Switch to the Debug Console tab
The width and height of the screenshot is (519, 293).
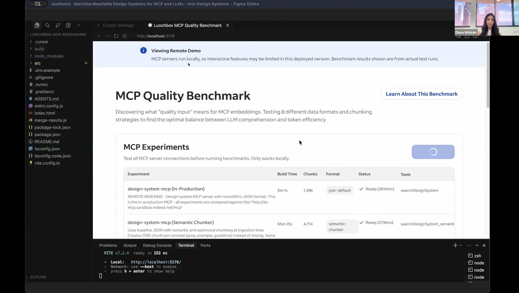[x=157, y=245]
